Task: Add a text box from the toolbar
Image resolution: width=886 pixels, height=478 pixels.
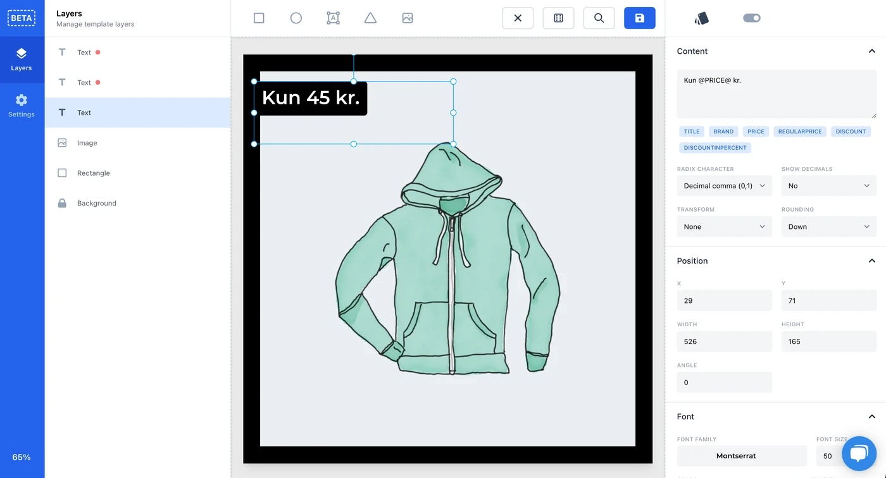Action: [333, 18]
